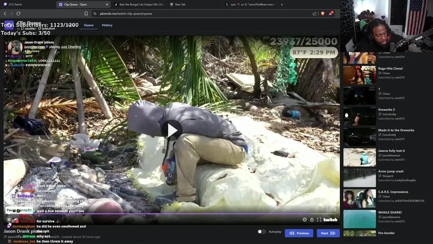Click the streamer avatar in the clip header
The width and height of the screenshot is (433, 244).
(x=15, y=47)
